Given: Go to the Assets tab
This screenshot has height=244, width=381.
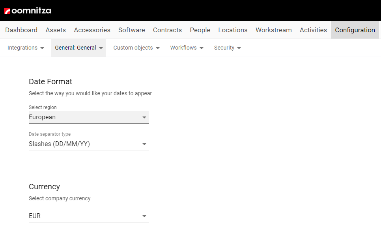Looking at the screenshot, I should (x=56, y=30).
